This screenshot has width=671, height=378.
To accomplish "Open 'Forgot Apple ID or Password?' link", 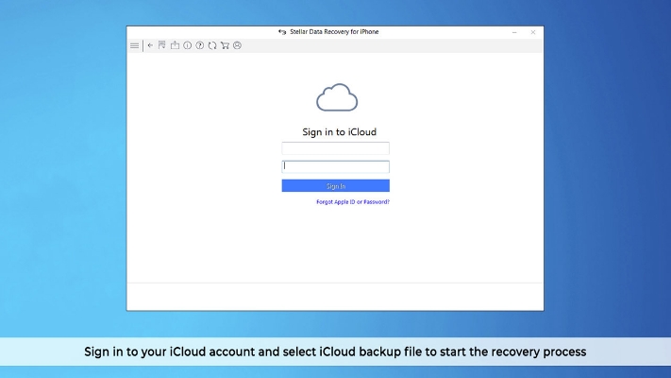I will (x=353, y=202).
